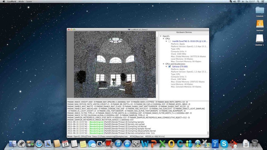Open satellite dish icon in dock
The width and height of the screenshot is (267, 150).
(x=206, y=144)
